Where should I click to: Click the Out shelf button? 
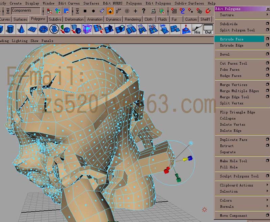208,29
